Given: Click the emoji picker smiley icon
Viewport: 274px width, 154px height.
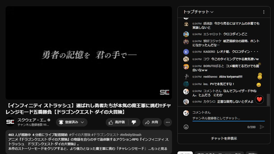Looking at the screenshot, I should point(186,127).
